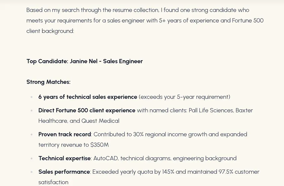The height and width of the screenshot is (186, 284).
Task: Click the '145%' quota figure
Action: (x=168, y=172)
